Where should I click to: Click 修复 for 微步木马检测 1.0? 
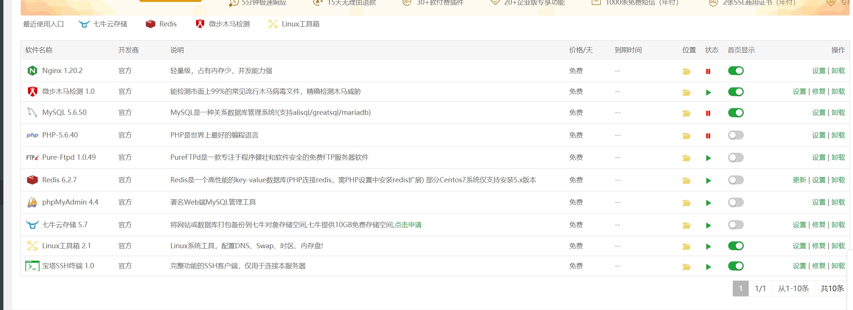click(819, 92)
